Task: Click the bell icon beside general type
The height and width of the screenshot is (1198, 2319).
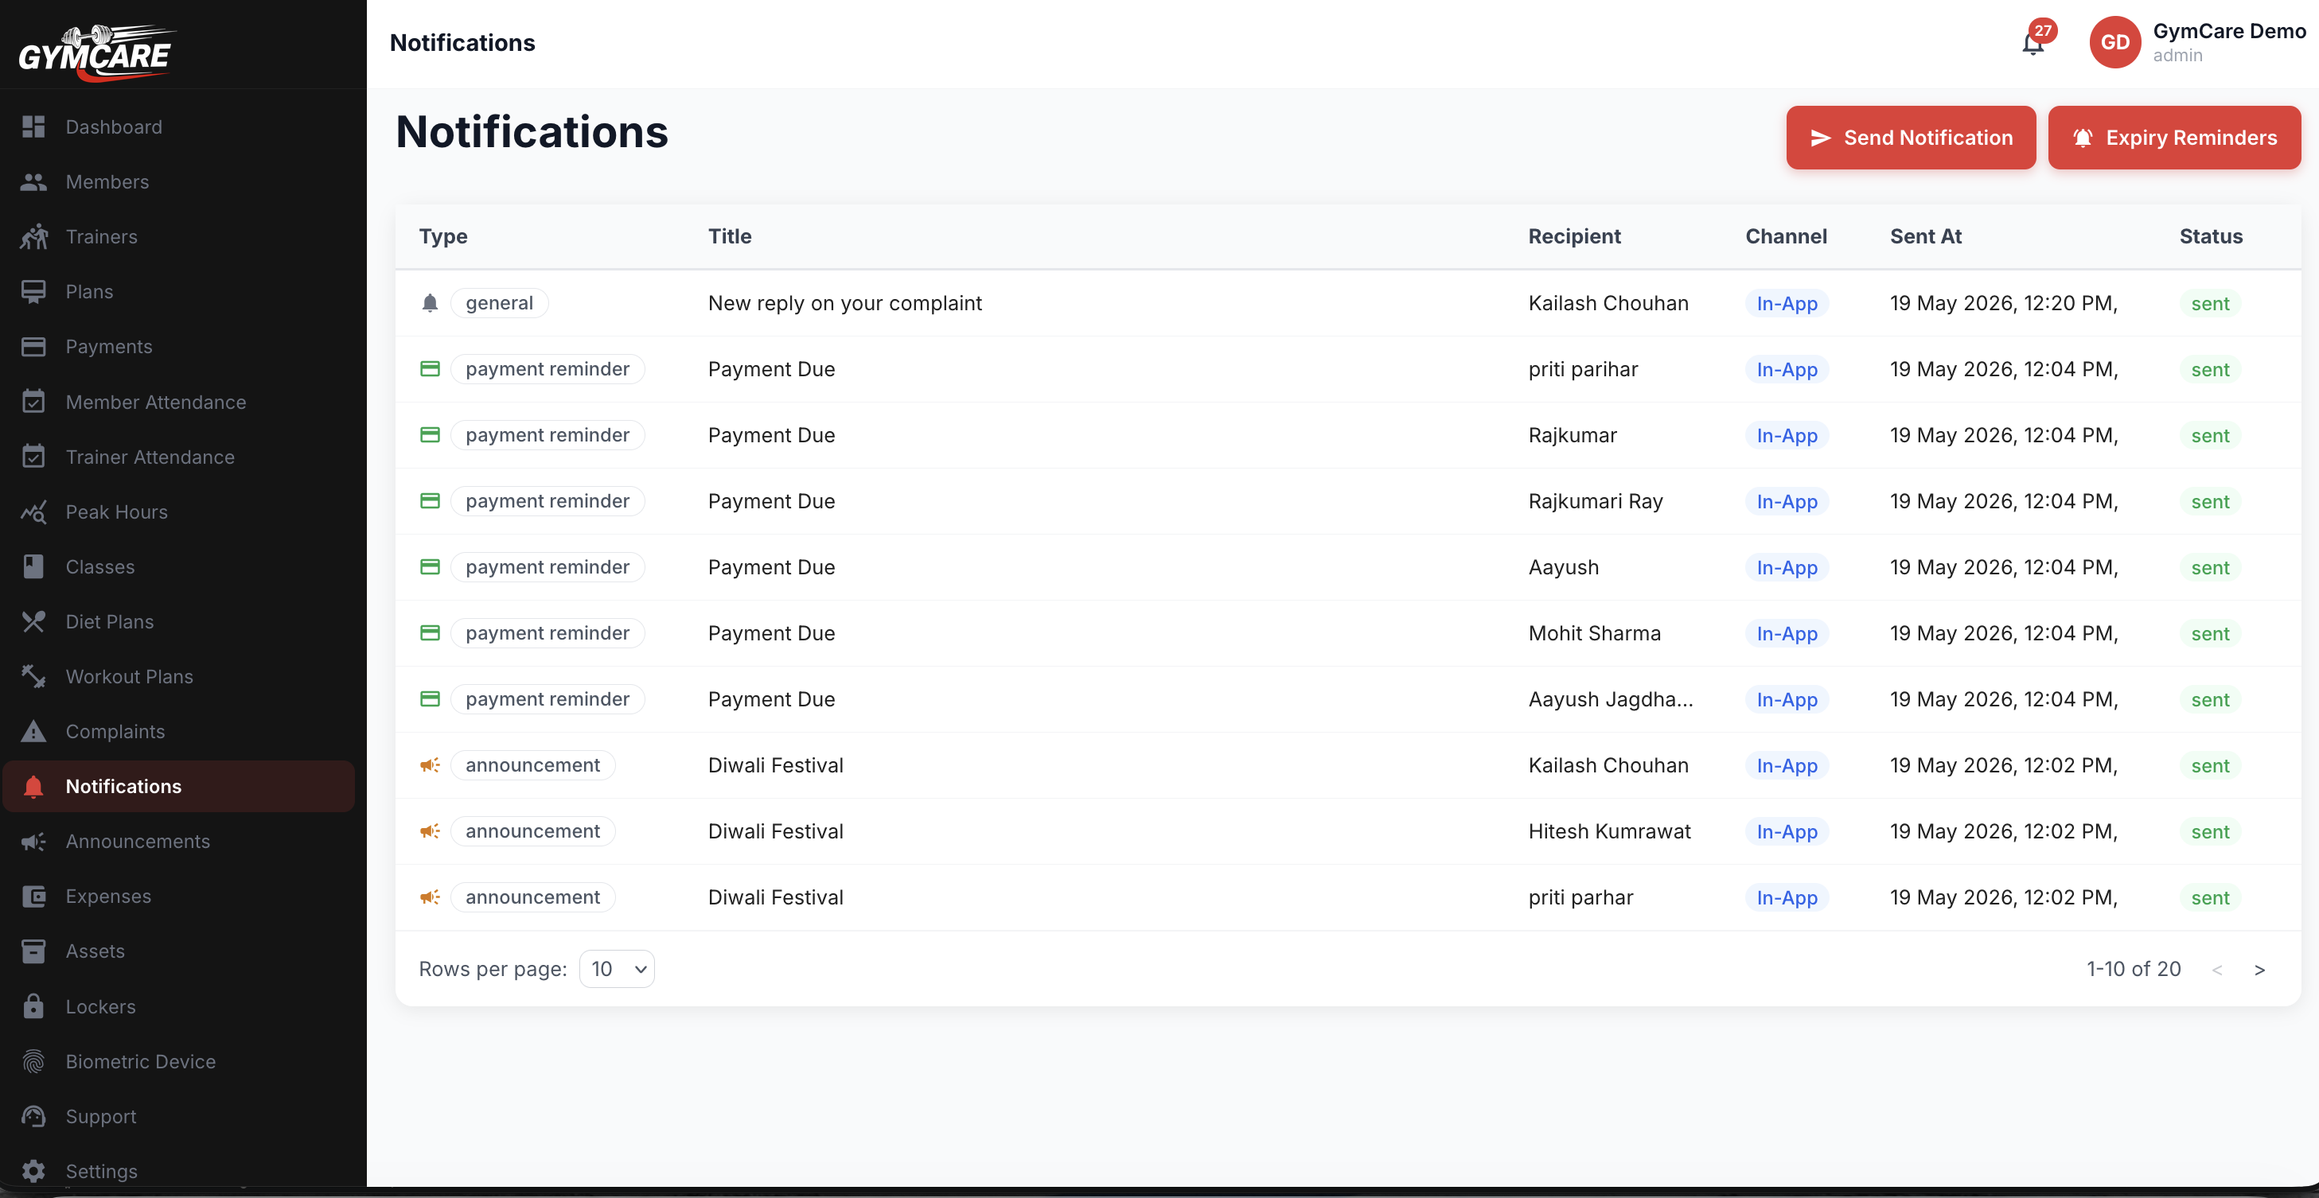Action: 431,303
